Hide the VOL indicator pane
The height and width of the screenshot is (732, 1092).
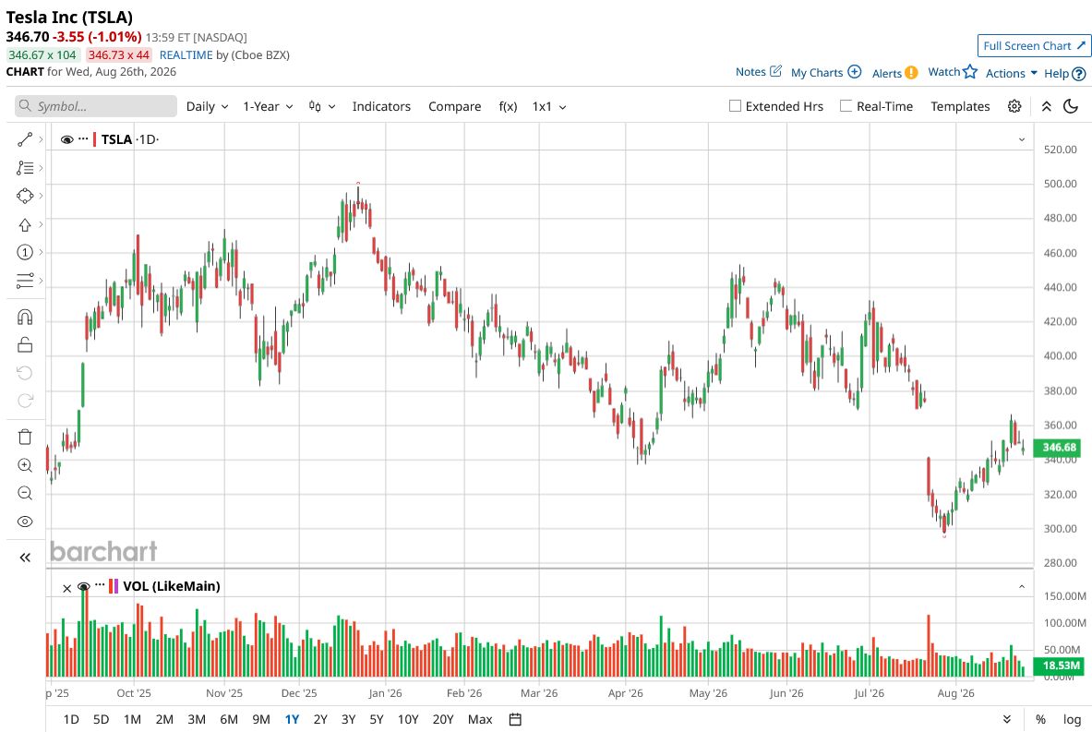[x=84, y=586]
